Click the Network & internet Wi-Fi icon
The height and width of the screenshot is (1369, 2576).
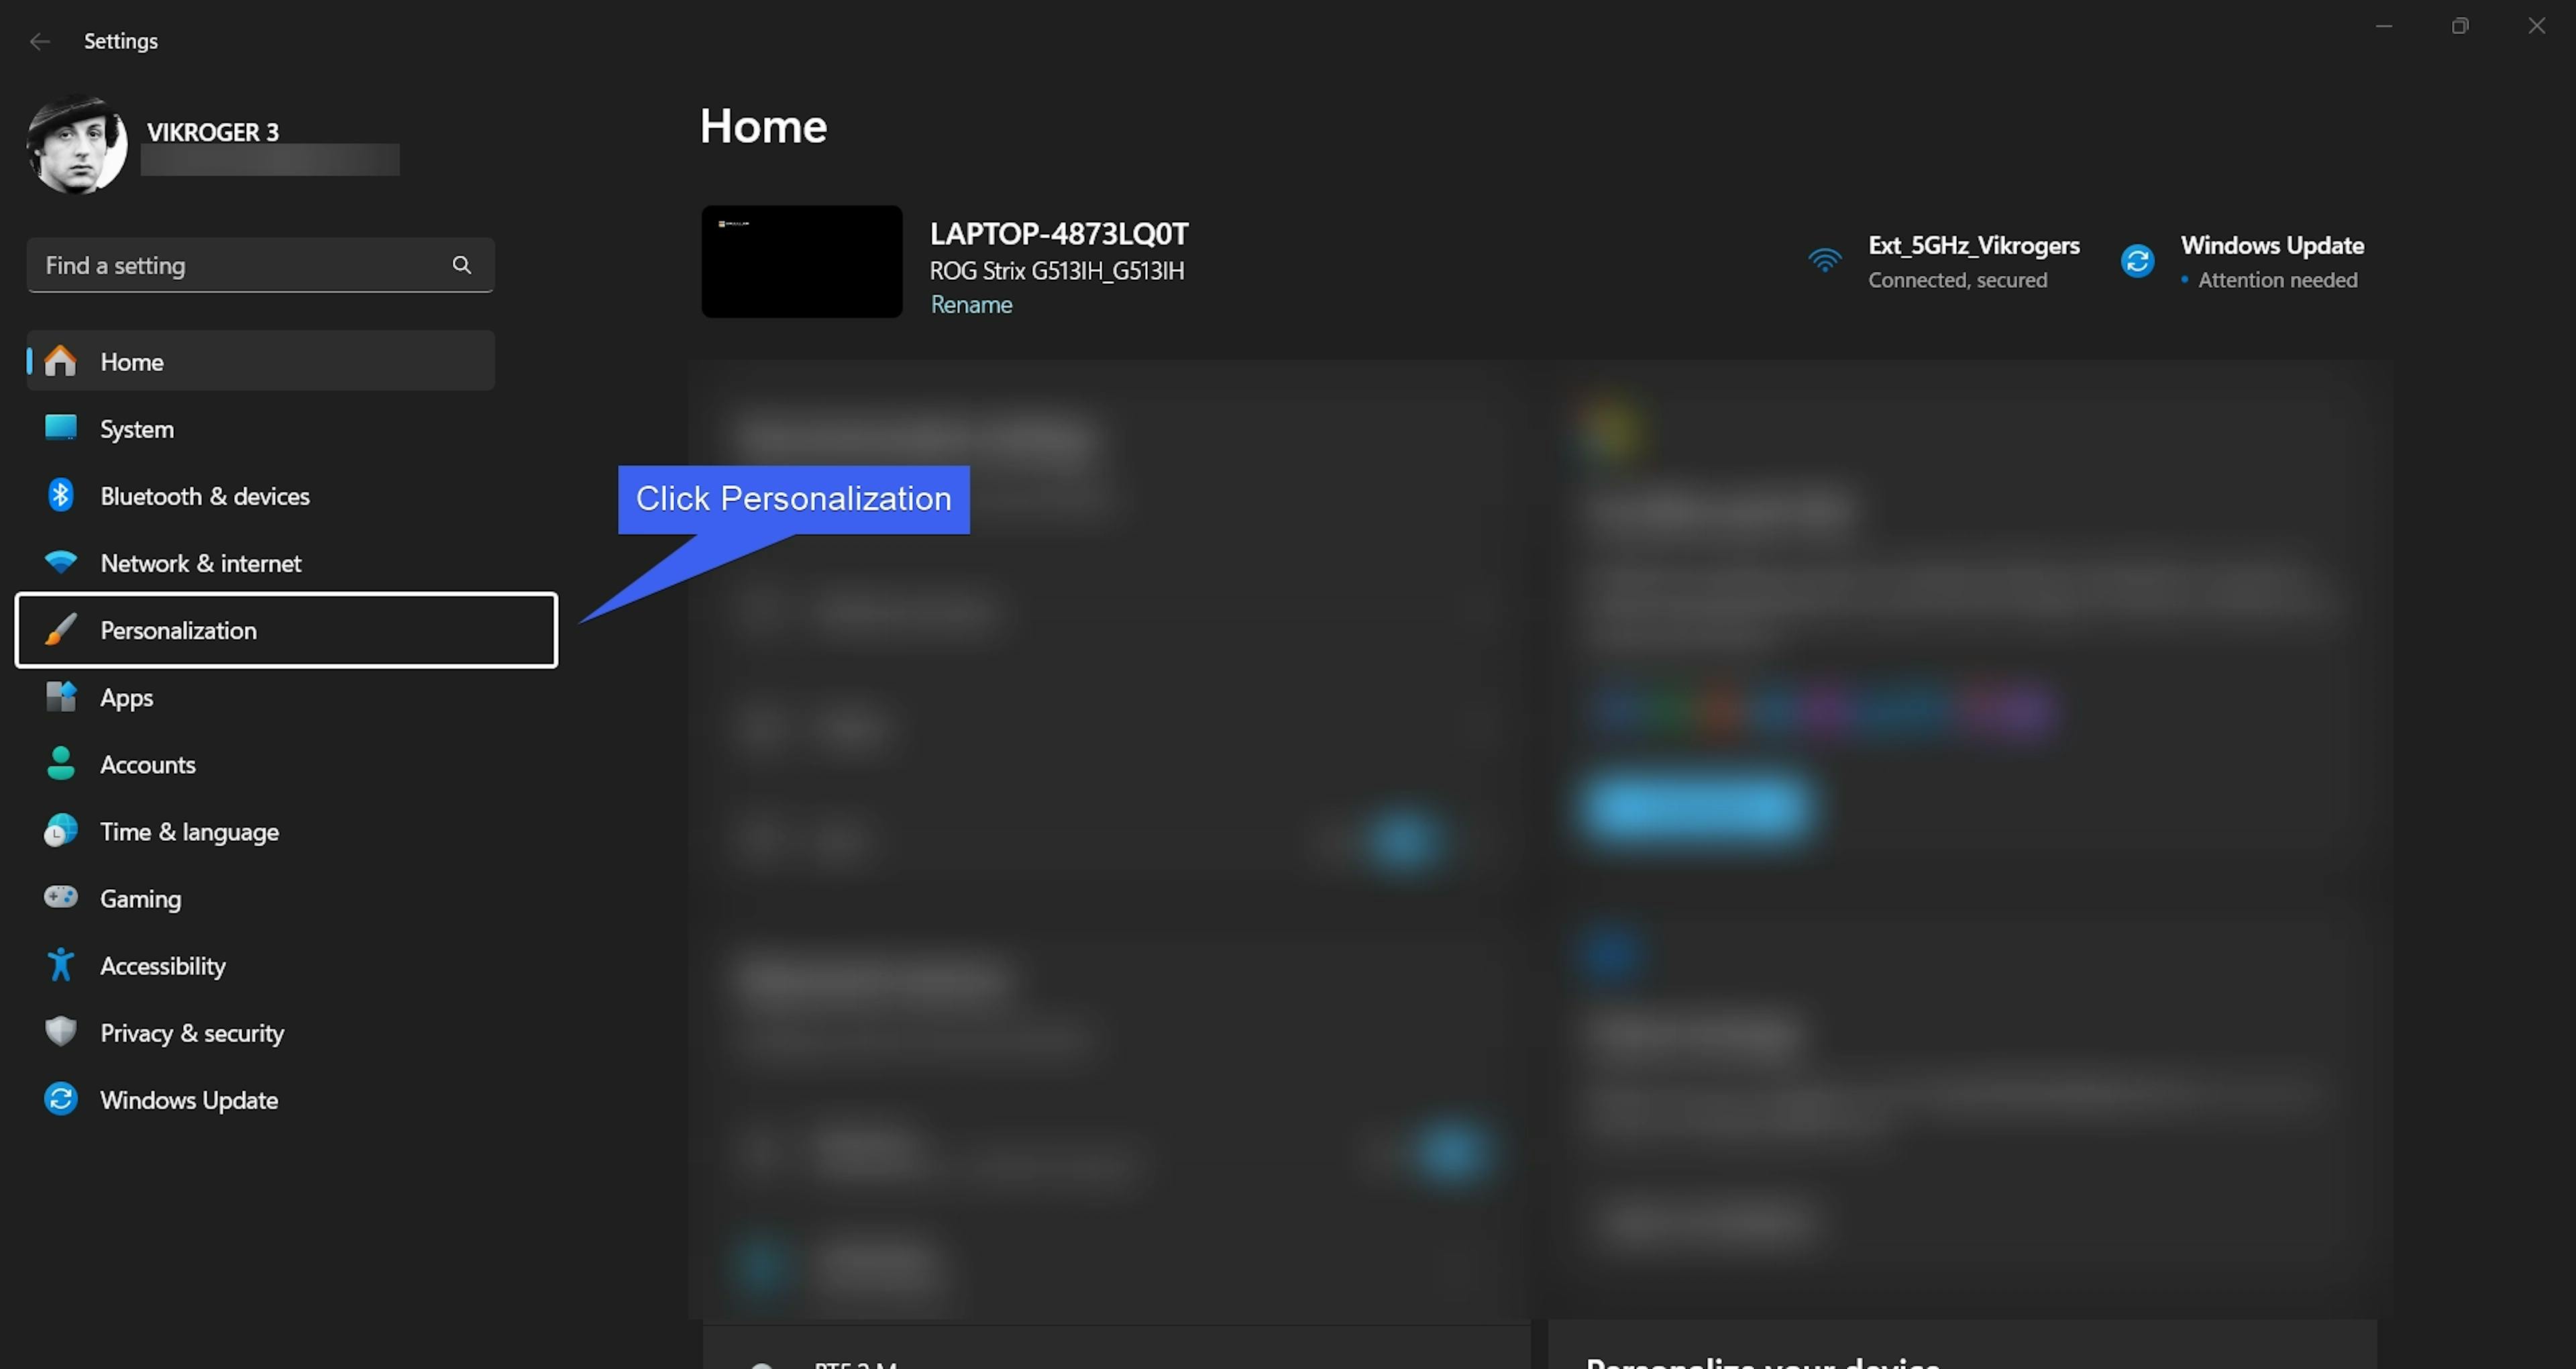click(60, 562)
